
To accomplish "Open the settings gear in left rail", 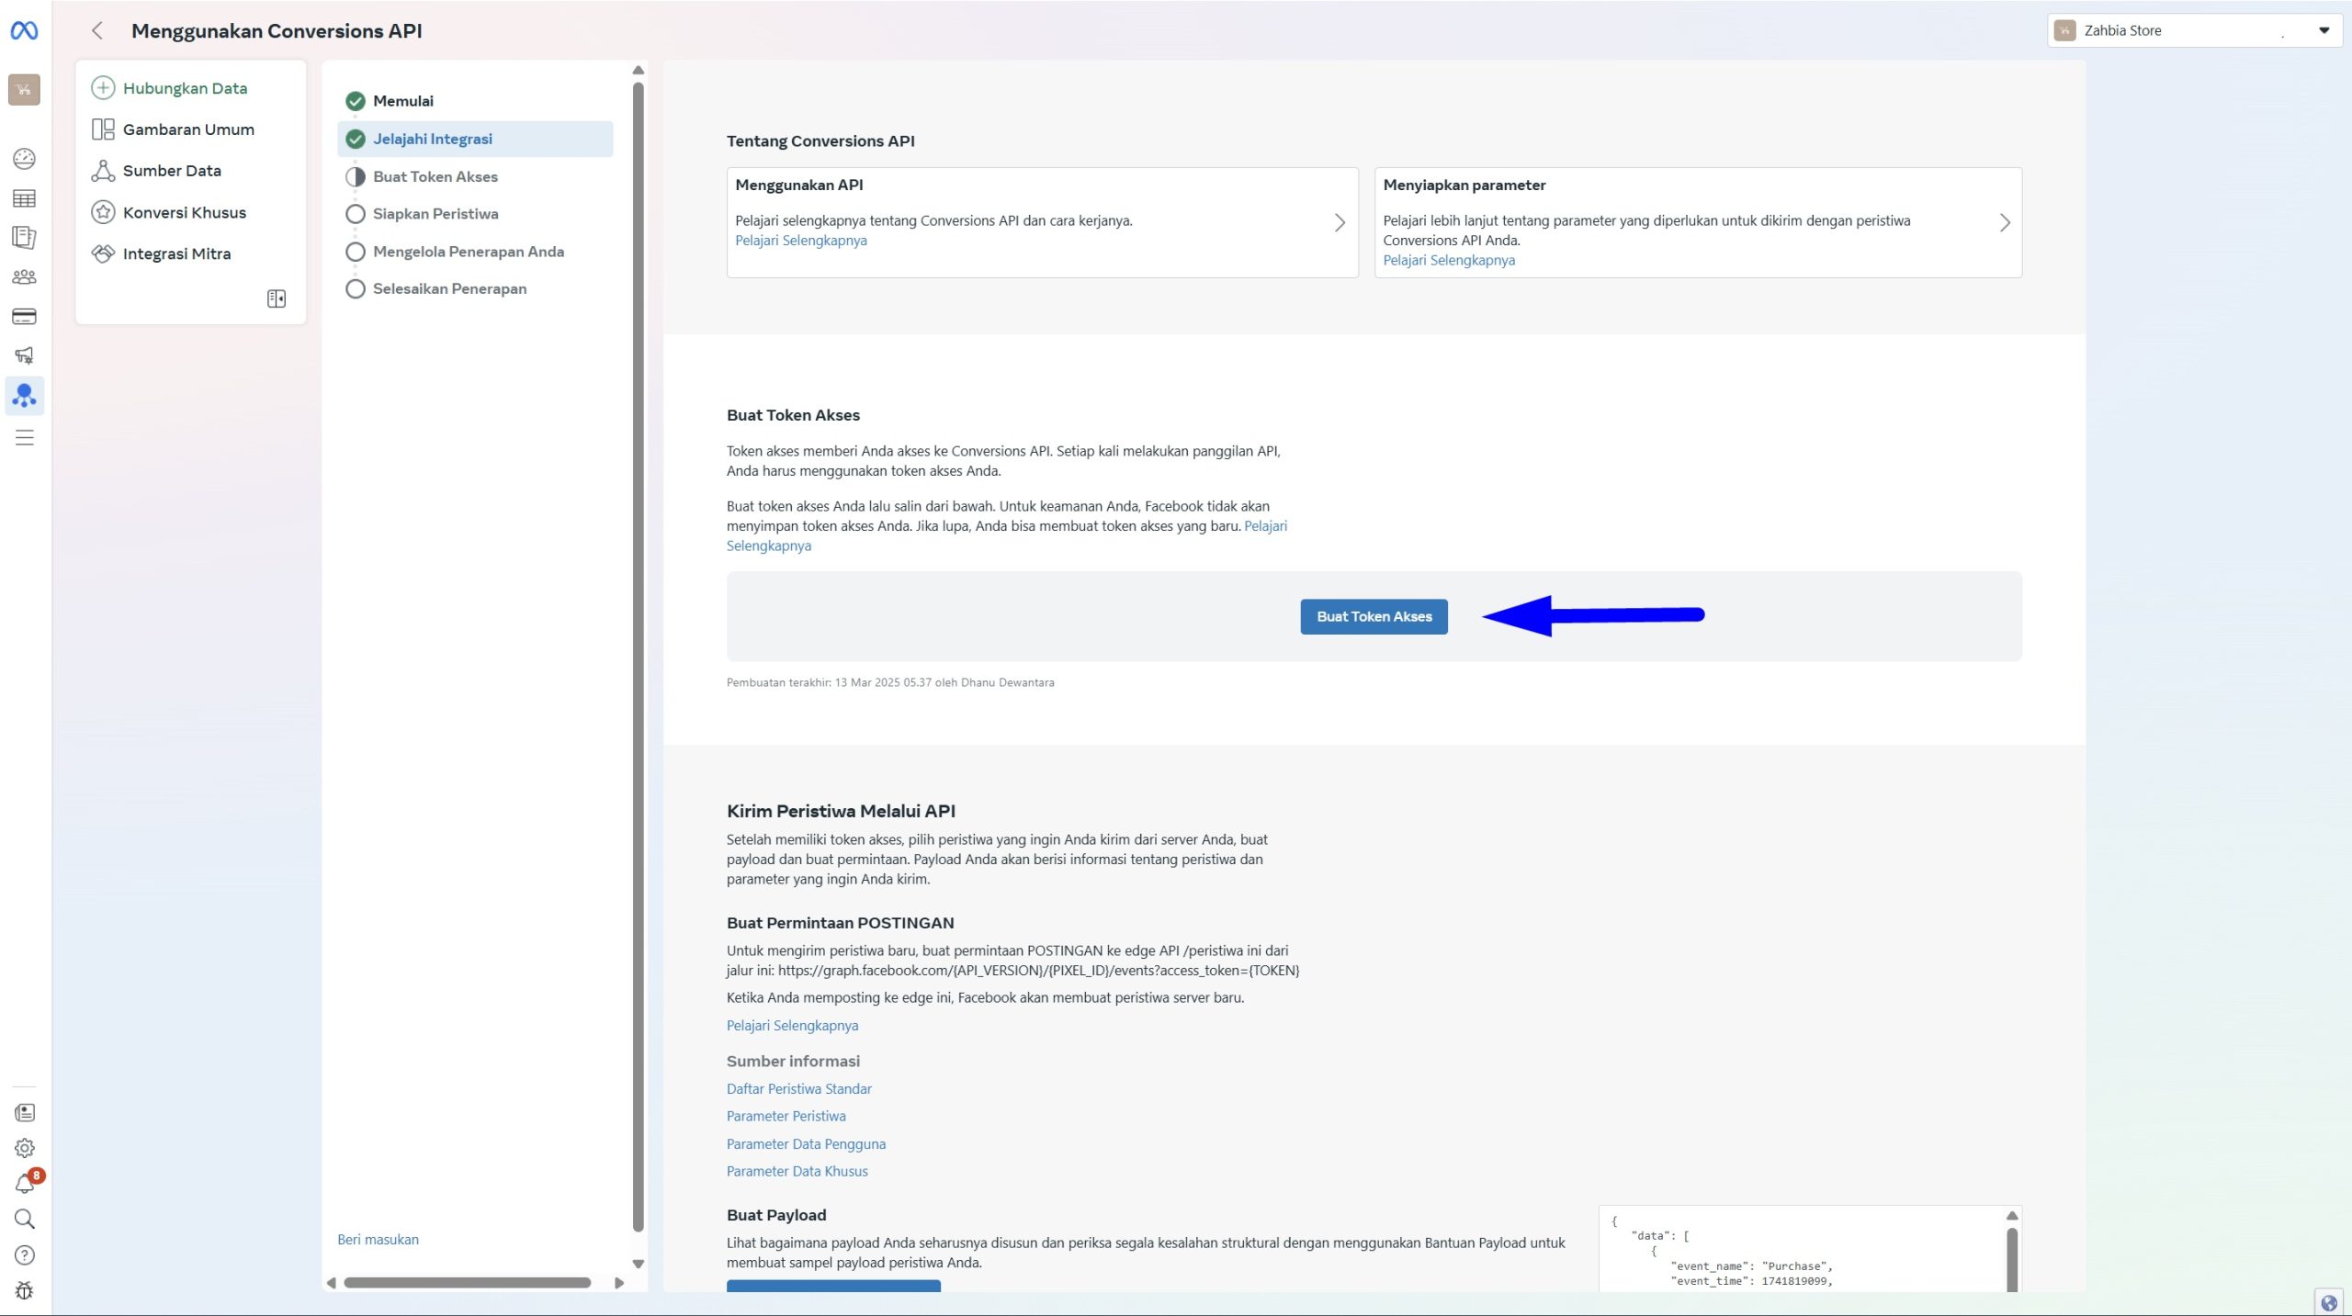I will [25, 1148].
